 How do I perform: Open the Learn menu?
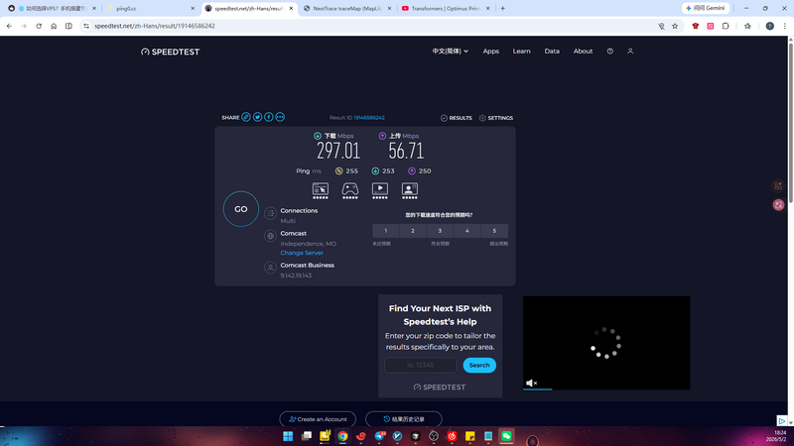(x=522, y=52)
